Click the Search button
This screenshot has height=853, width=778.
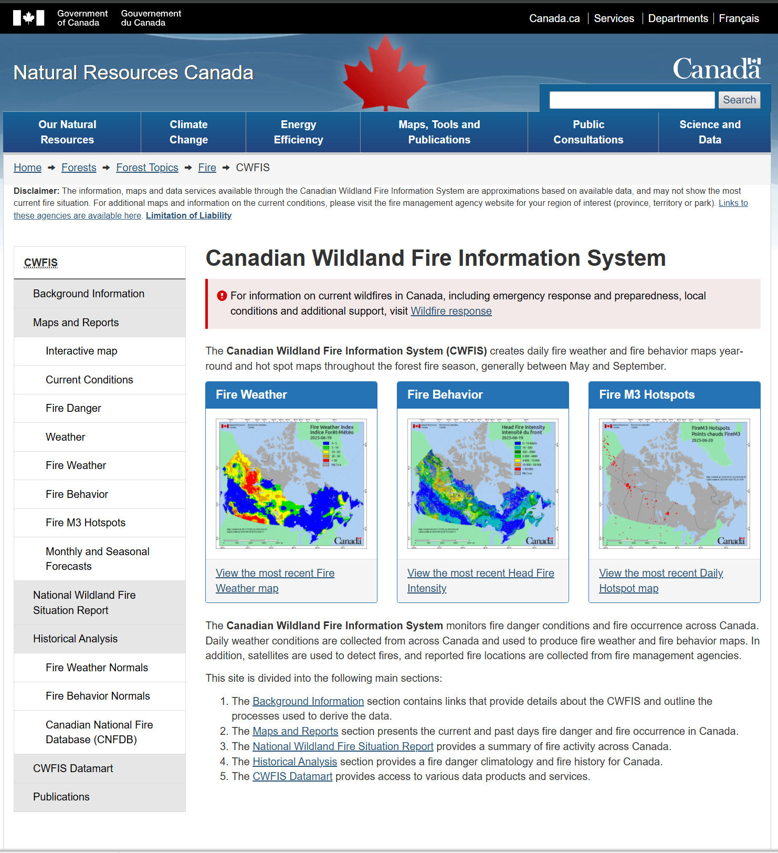tap(739, 100)
